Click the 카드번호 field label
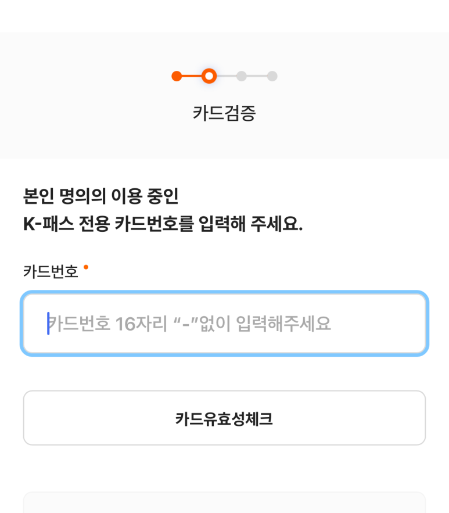449x513 pixels. coord(51,271)
